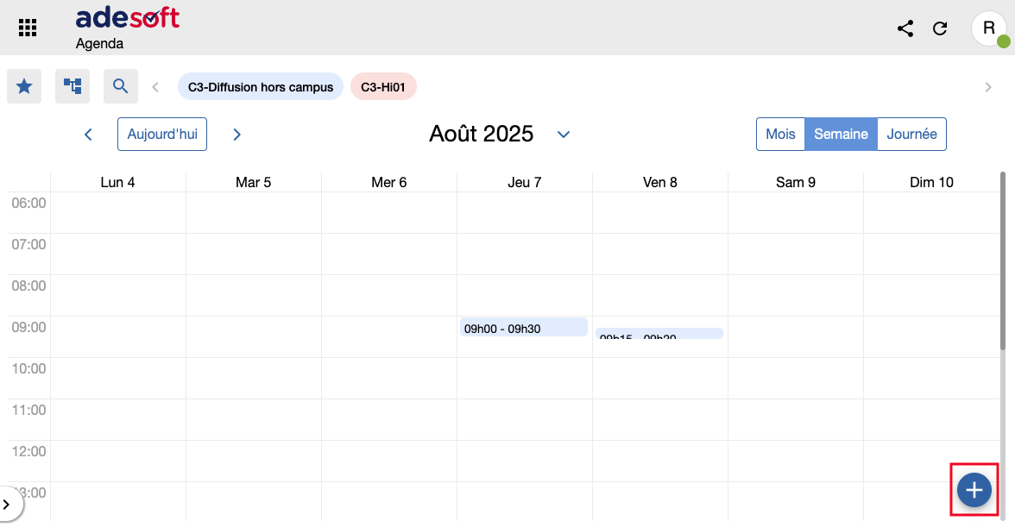Select the Semaine view
1015x527 pixels.
[x=841, y=135]
